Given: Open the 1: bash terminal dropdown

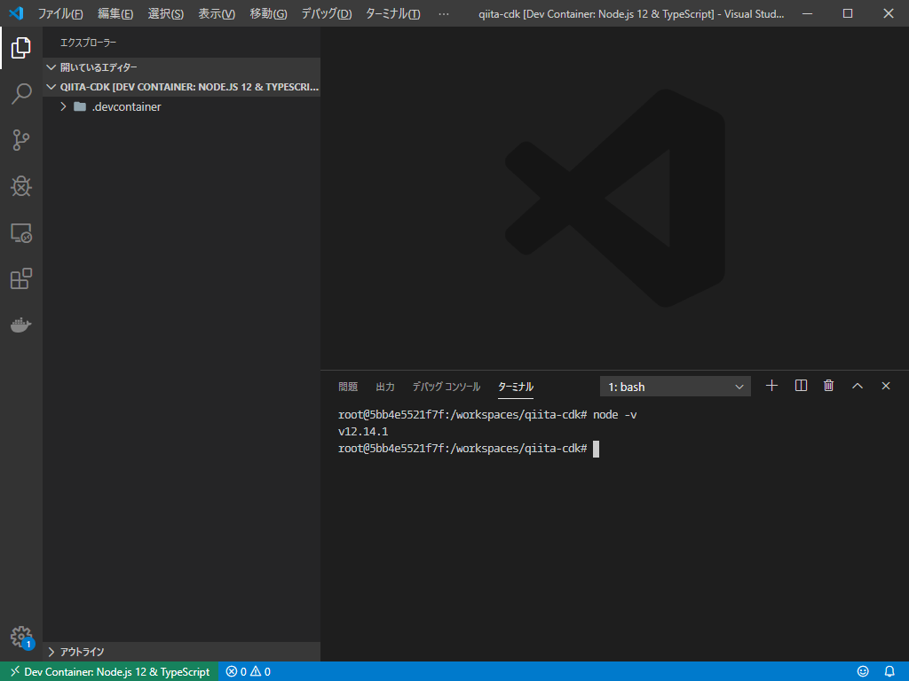Looking at the screenshot, I should coord(676,387).
